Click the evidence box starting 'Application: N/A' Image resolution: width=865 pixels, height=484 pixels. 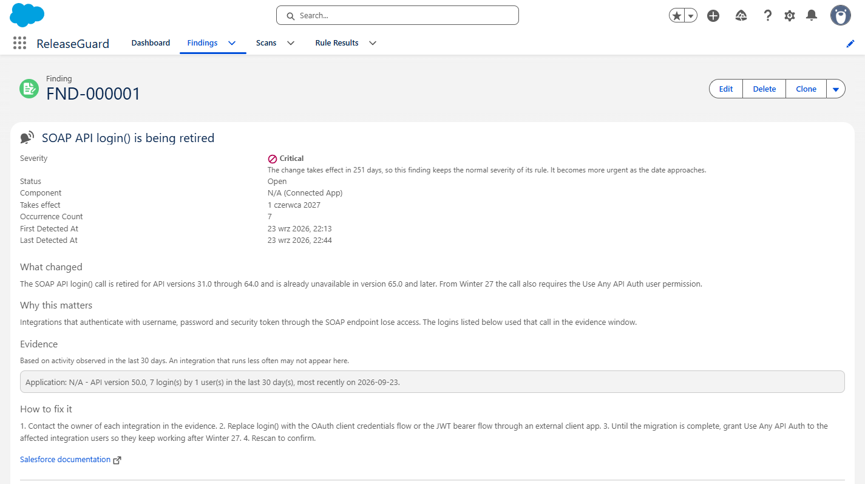[x=432, y=383]
